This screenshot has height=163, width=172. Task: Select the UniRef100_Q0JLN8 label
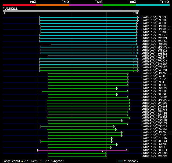coord(154,153)
